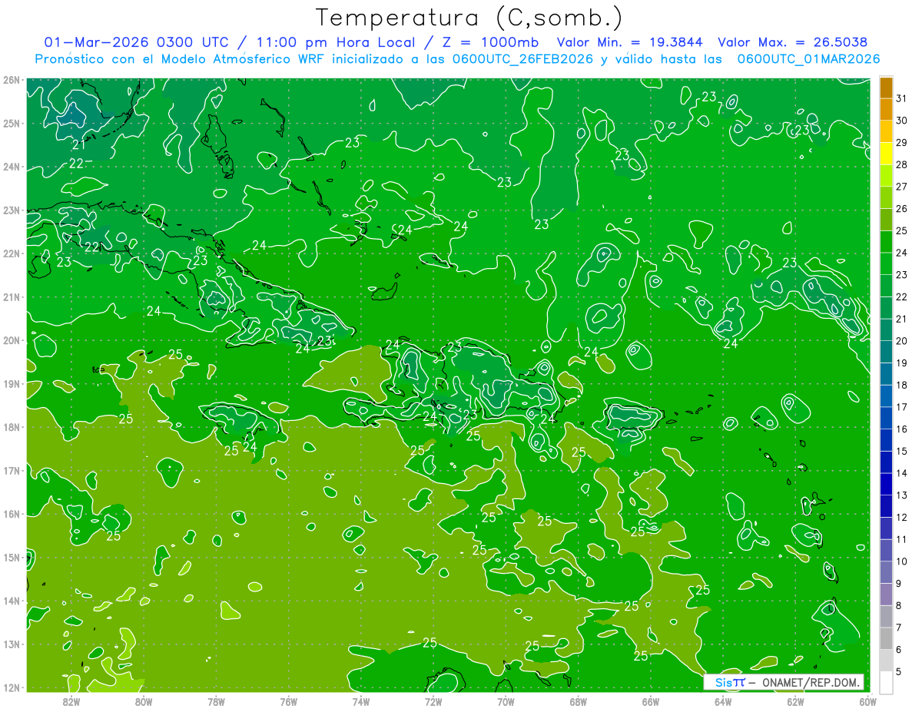Click the '74W' longitude axis label
The height and width of the screenshot is (712, 922).
tap(361, 701)
